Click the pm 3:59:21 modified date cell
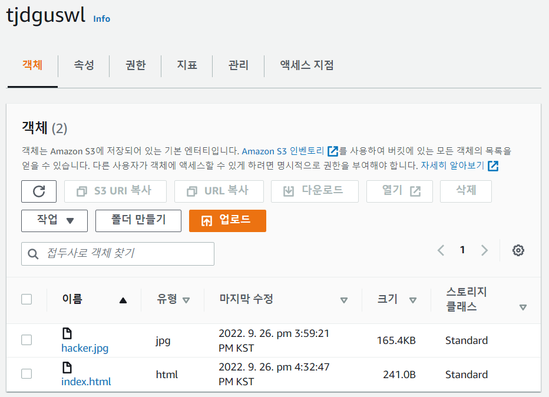This screenshot has width=549, height=397. [274, 340]
